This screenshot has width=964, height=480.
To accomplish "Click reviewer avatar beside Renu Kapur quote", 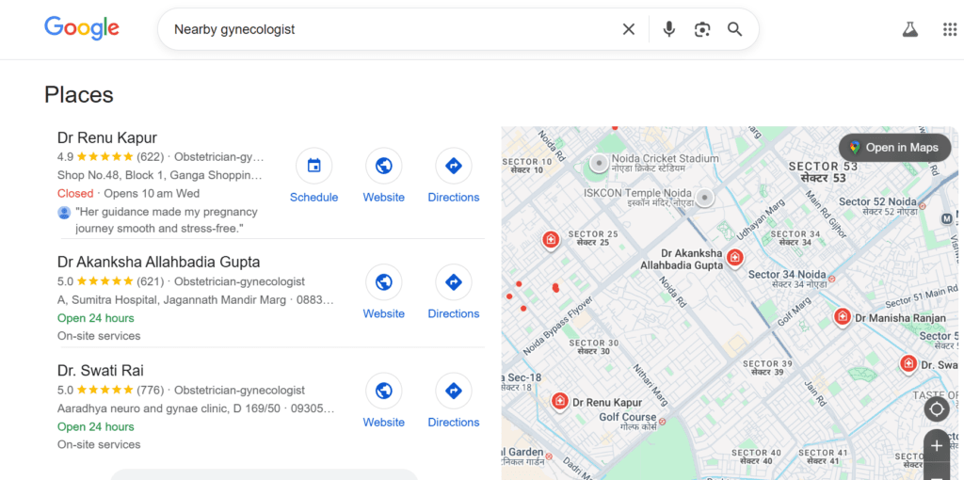I will [x=64, y=213].
